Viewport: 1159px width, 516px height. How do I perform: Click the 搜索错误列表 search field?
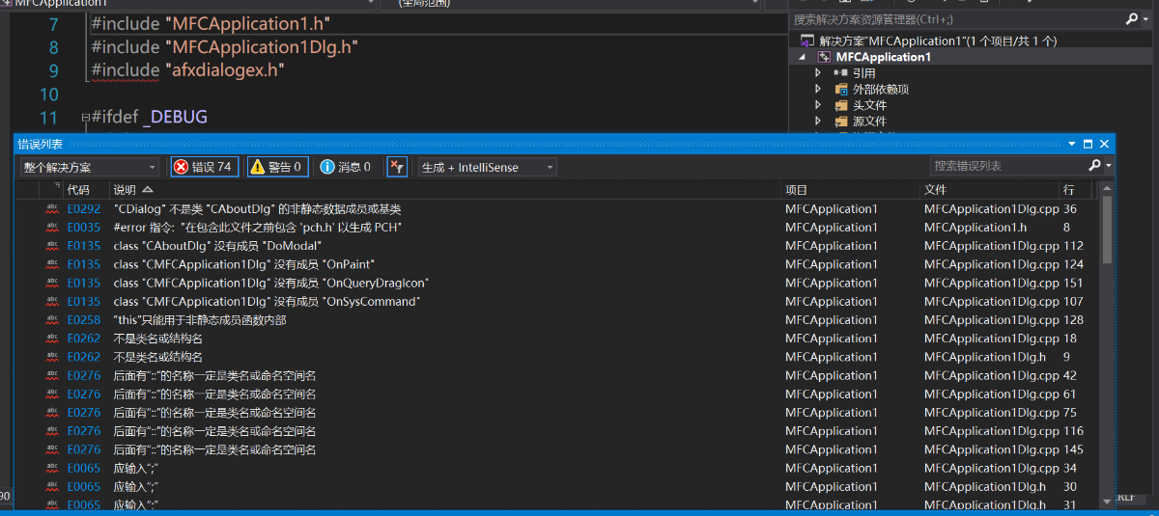click(x=1005, y=166)
